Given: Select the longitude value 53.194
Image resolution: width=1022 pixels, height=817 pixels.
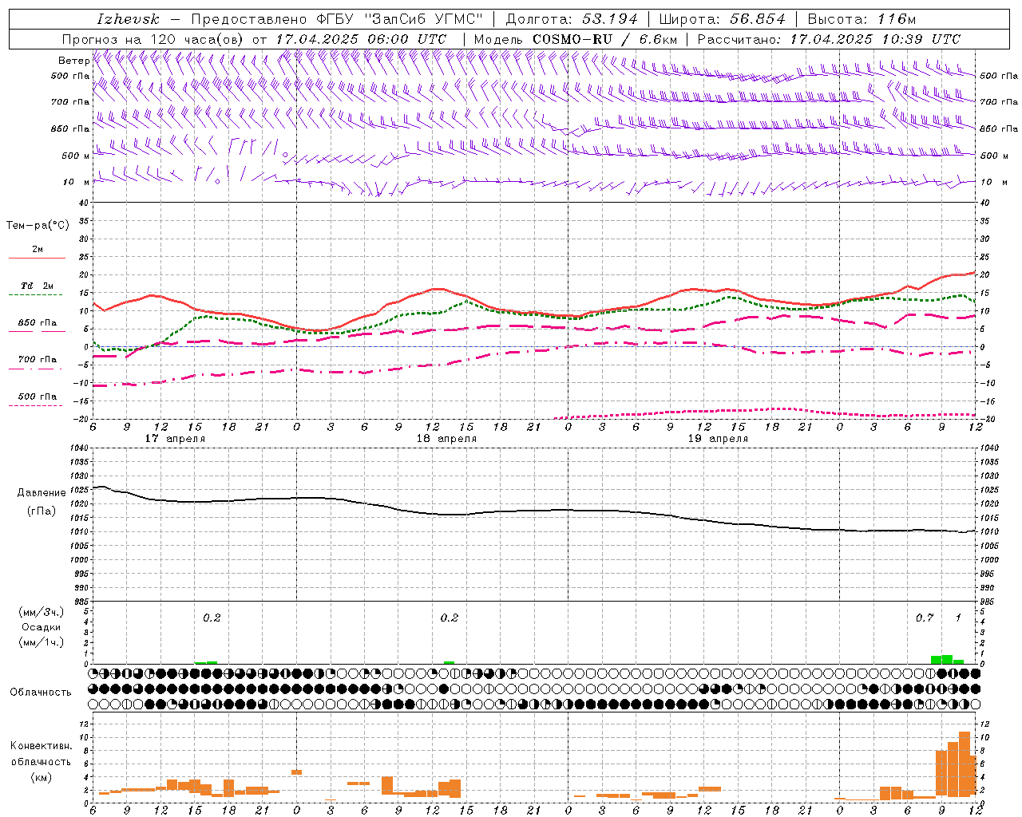Looking at the screenshot, I should tap(610, 19).
